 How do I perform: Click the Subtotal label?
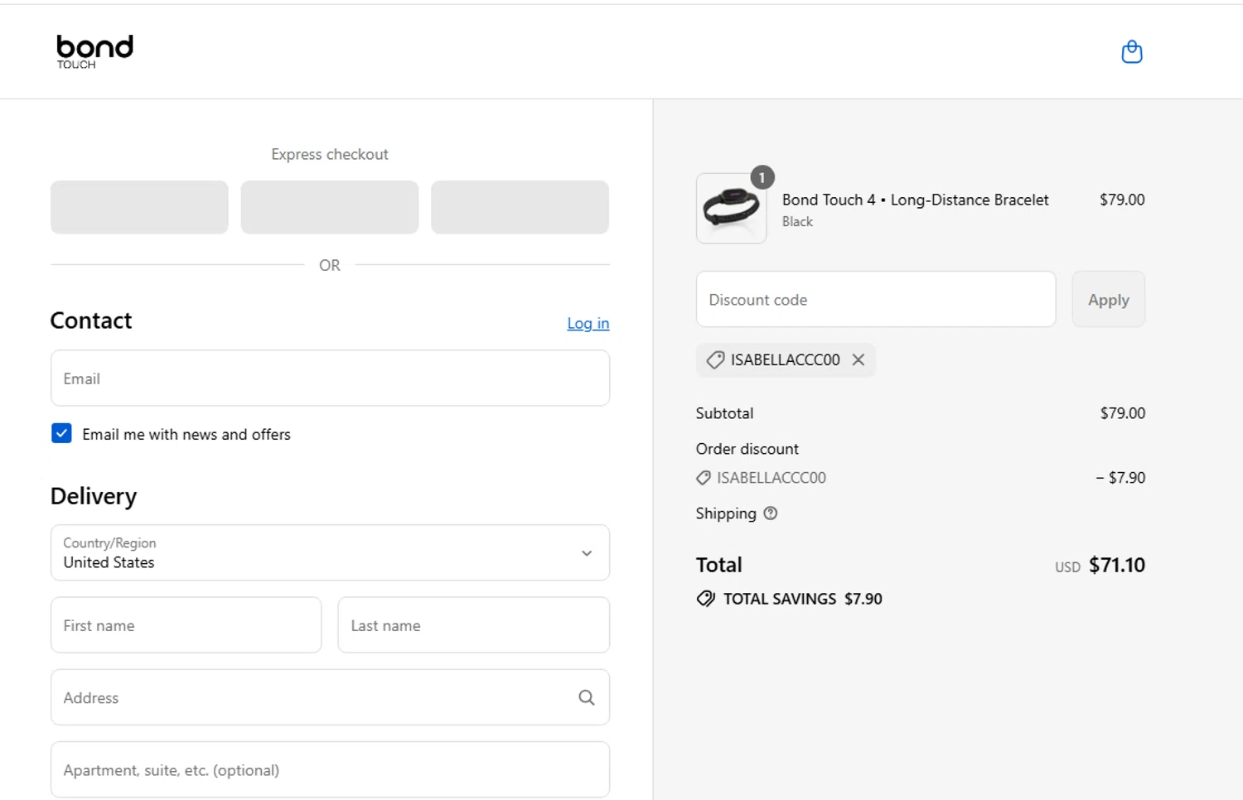coord(724,413)
